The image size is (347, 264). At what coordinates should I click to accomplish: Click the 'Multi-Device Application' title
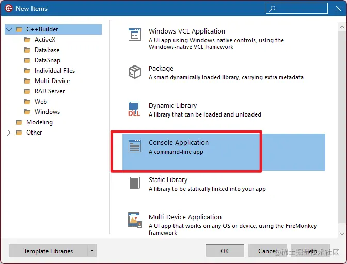click(x=185, y=217)
